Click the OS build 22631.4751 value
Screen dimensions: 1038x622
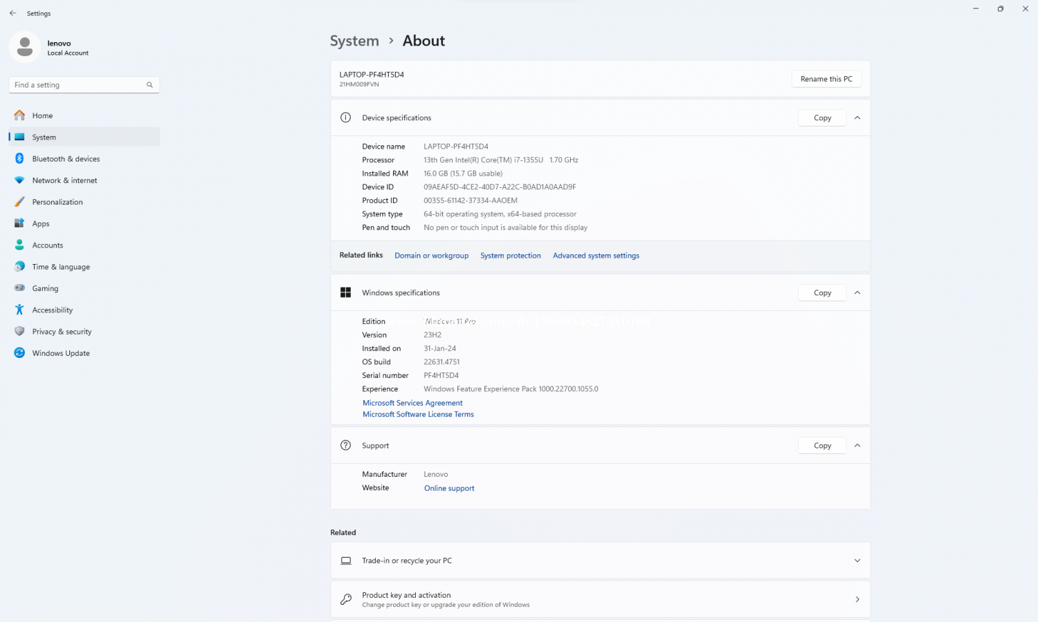click(x=441, y=361)
